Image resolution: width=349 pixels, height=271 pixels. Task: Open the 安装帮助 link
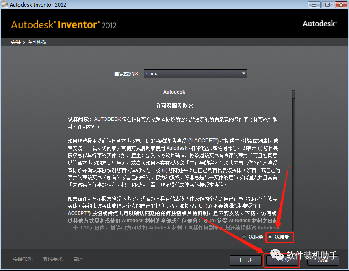point(23,259)
